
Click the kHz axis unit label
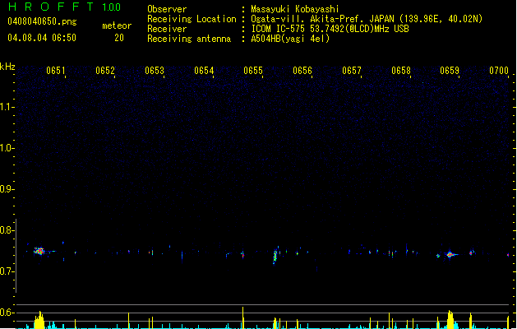pos(7,67)
